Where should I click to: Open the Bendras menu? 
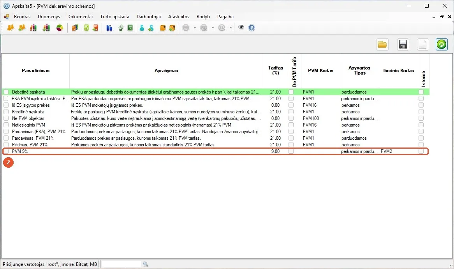click(22, 17)
